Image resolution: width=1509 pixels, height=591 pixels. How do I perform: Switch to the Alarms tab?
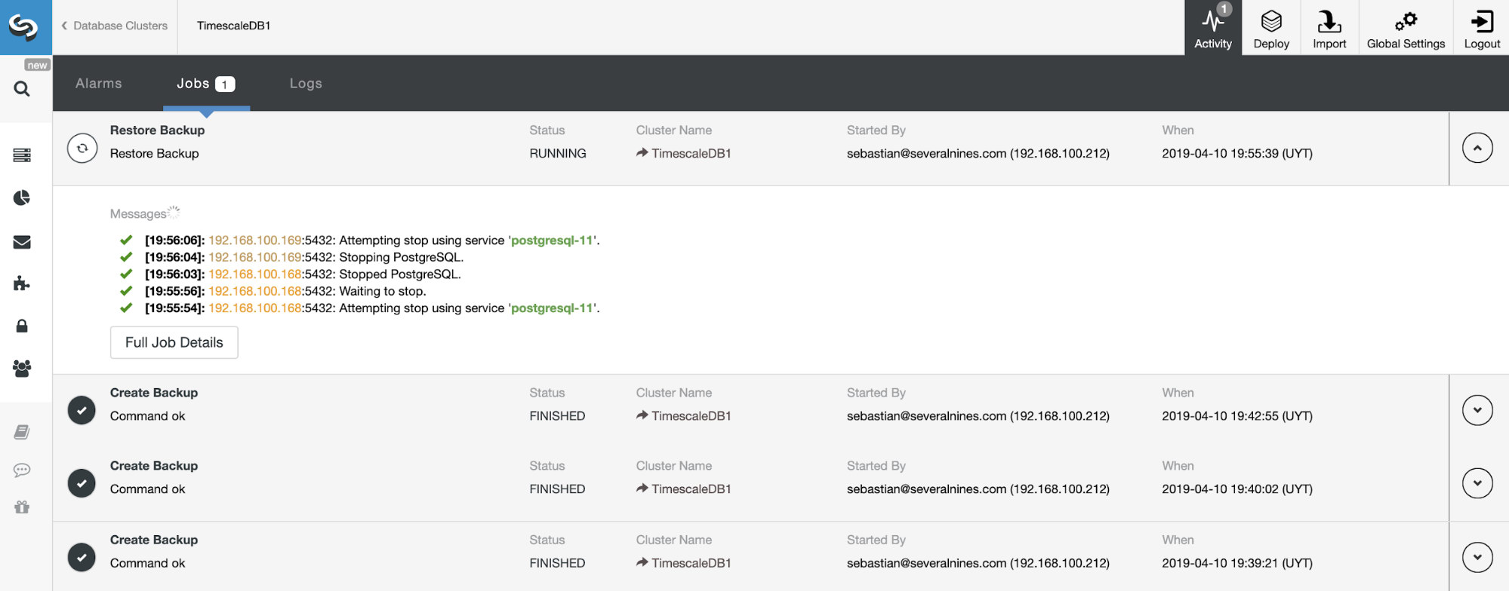(x=99, y=84)
